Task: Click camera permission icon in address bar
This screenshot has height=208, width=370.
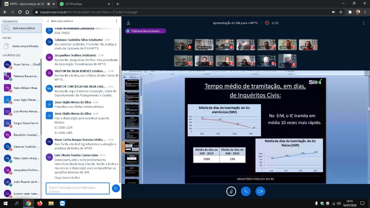Action: (333, 12)
